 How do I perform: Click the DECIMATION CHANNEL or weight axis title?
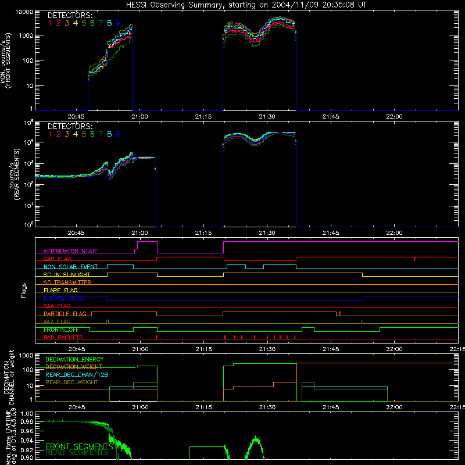pos(9,377)
